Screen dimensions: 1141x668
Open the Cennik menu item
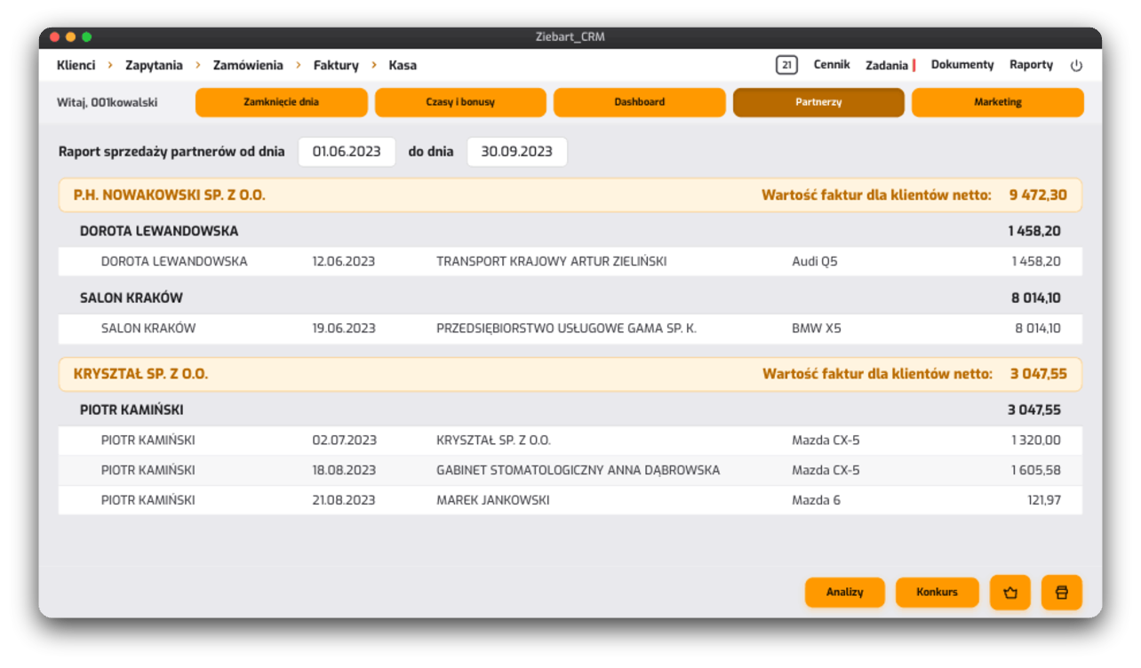coord(832,65)
